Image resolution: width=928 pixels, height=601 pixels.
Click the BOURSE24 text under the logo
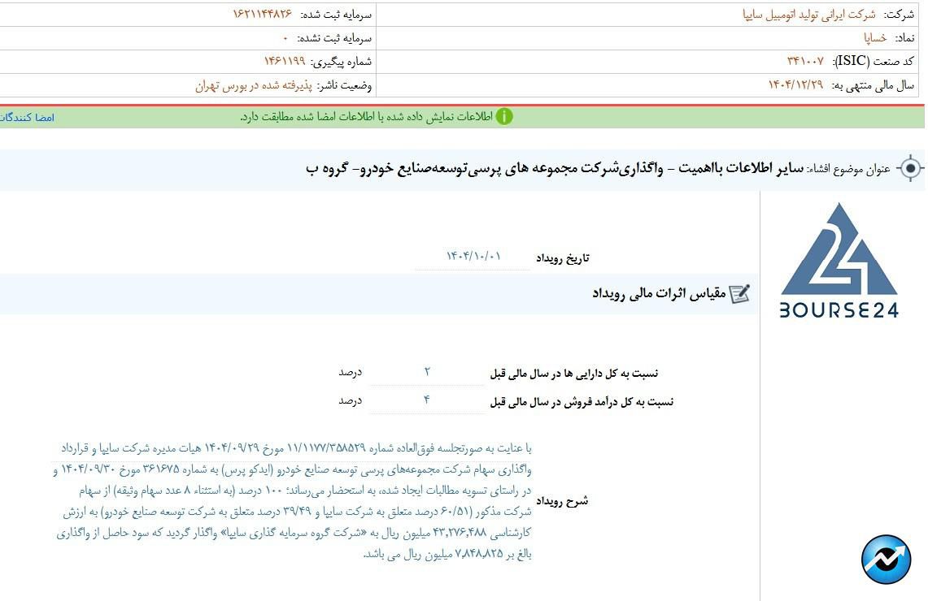(x=839, y=309)
